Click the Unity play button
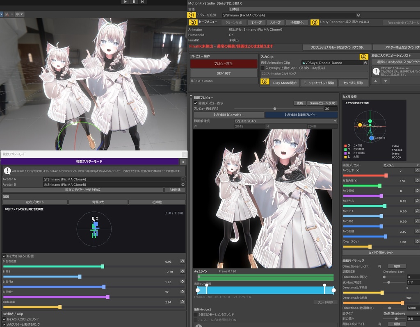 click(125, 2)
